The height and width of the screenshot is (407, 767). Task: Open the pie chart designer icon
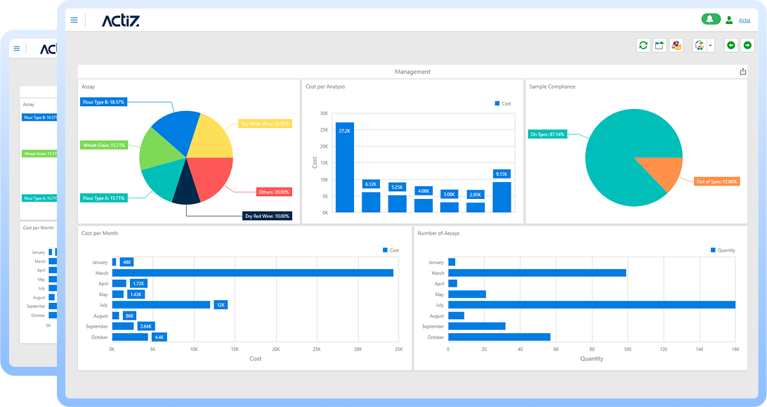[676, 46]
